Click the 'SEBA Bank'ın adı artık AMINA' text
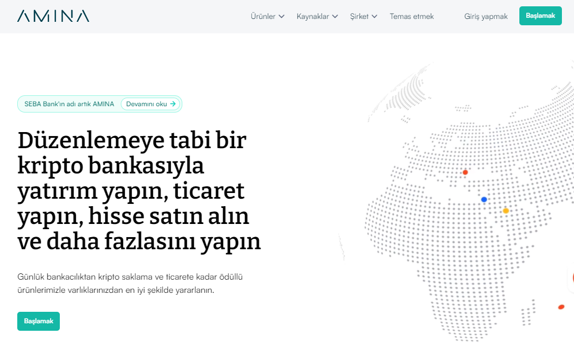574x352 pixels. [x=69, y=104]
